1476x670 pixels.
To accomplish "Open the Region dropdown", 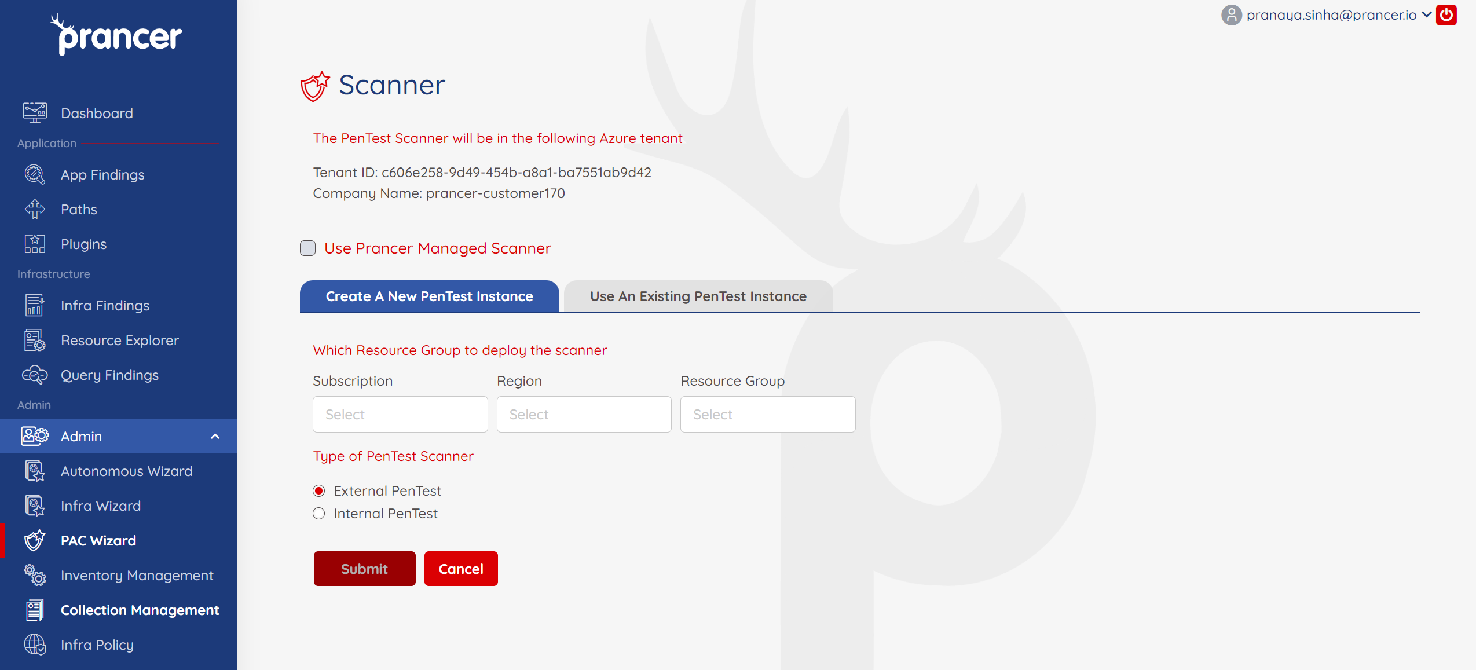I will pyautogui.click(x=584, y=414).
